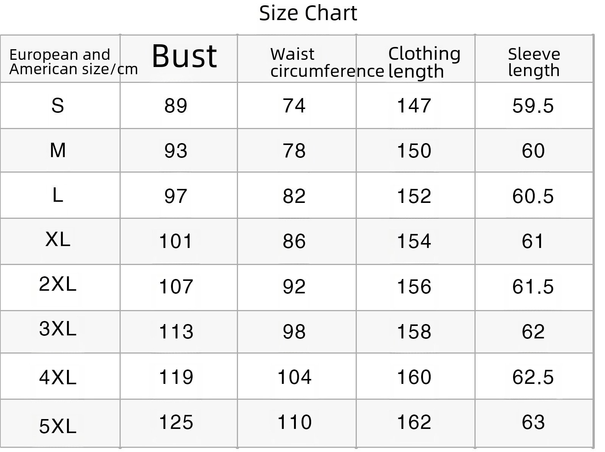Click the S size row label

pos(58,106)
